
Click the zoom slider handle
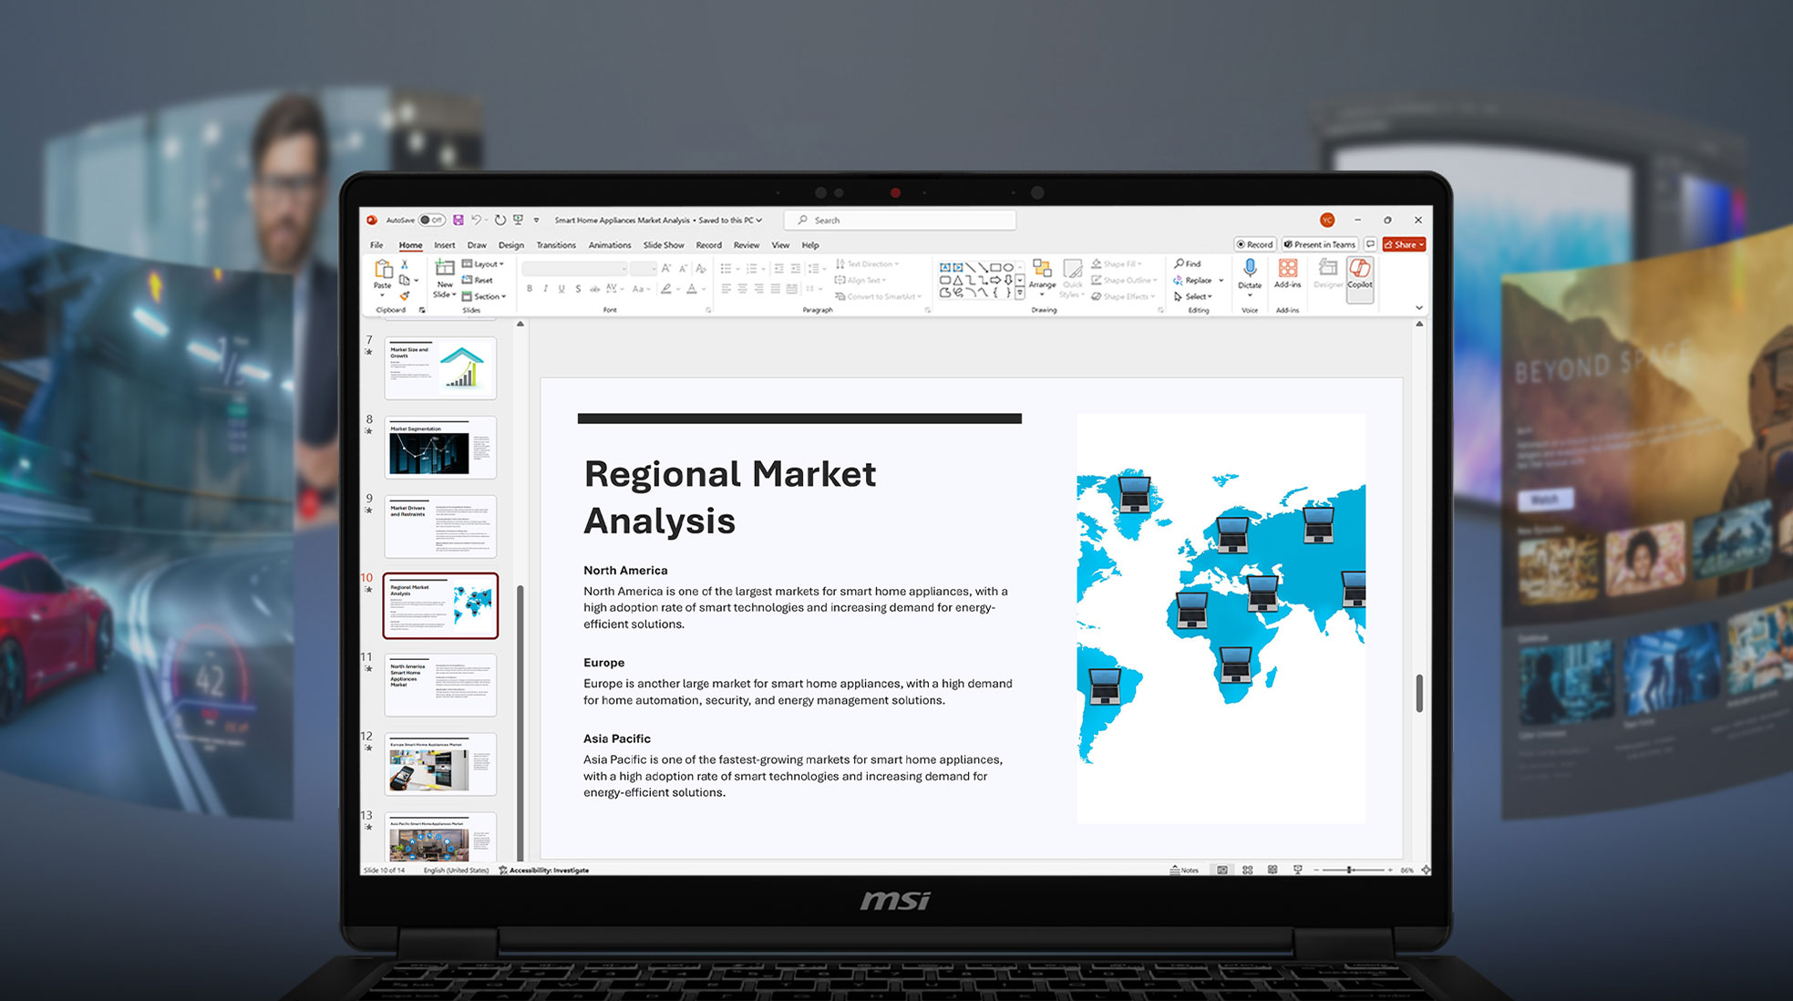[x=1350, y=870]
